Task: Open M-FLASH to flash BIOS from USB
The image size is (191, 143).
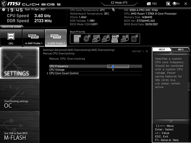Action: [20, 127]
